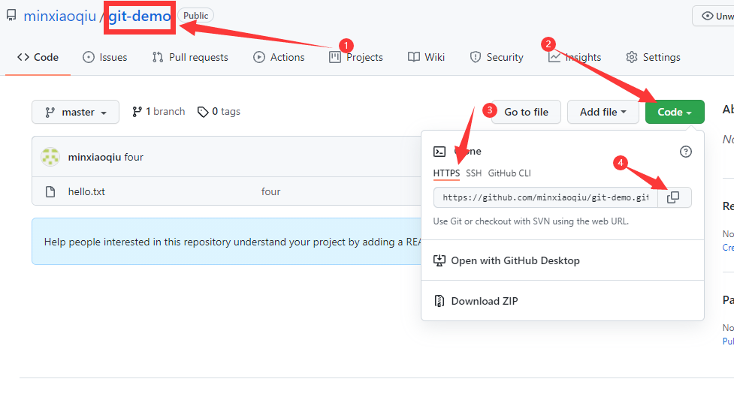Open the git-demo repository link

point(140,17)
